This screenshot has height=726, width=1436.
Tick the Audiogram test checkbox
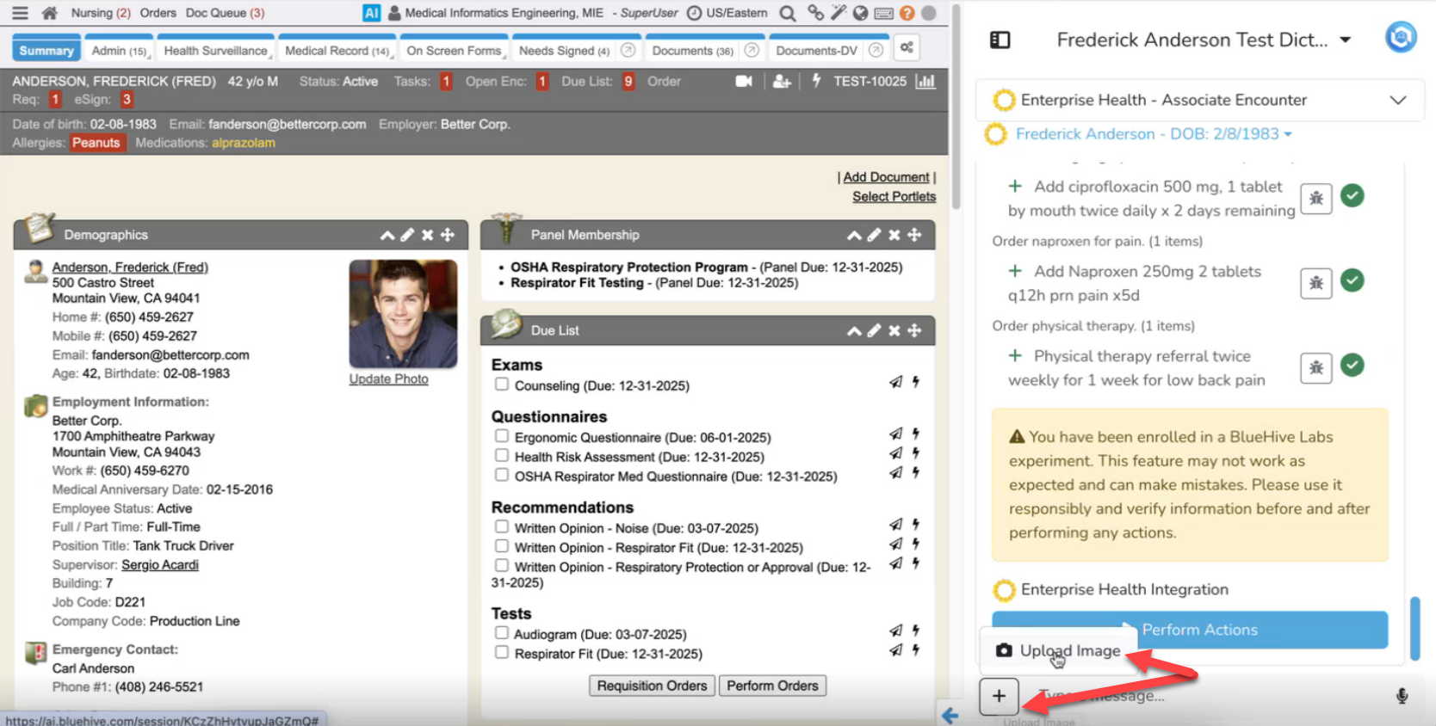click(501, 633)
